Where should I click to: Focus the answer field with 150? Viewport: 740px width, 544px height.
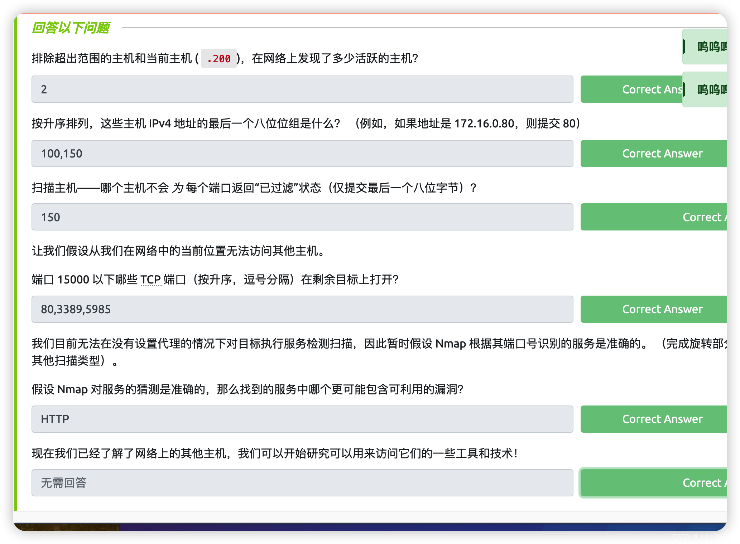pos(302,217)
